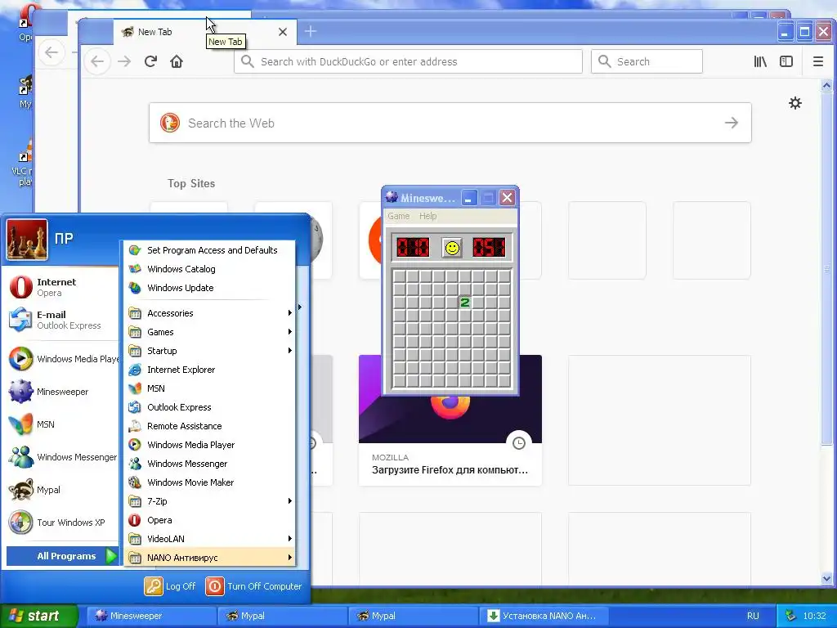Open Outlook Express in programs list

point(210,407)
